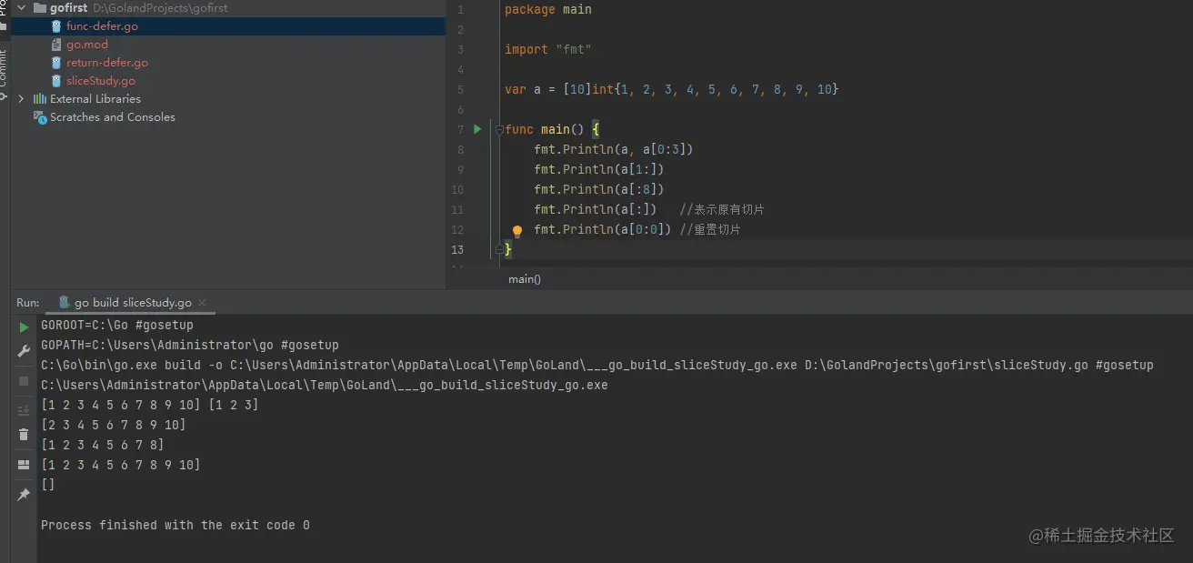Screen dimensions: 1193x563
Task: Click the green run gutter arrow beside func main
Action: coord(477,129)
